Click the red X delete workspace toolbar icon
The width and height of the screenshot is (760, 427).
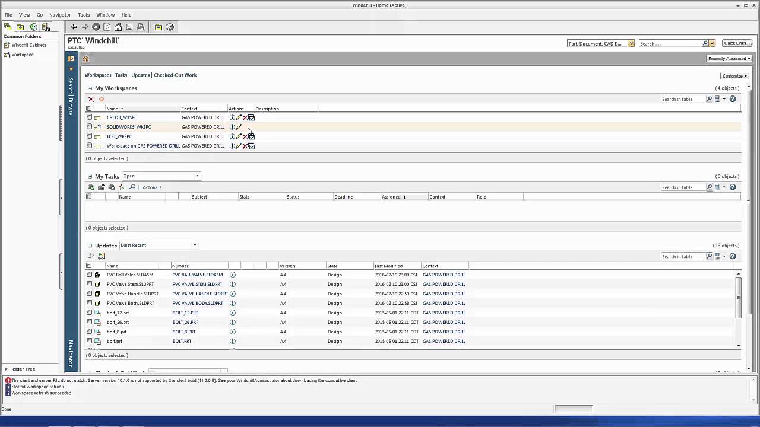[91, 99]
